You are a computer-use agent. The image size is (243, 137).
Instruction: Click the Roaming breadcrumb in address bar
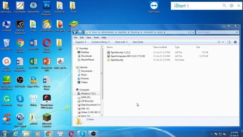click(135, 32)
